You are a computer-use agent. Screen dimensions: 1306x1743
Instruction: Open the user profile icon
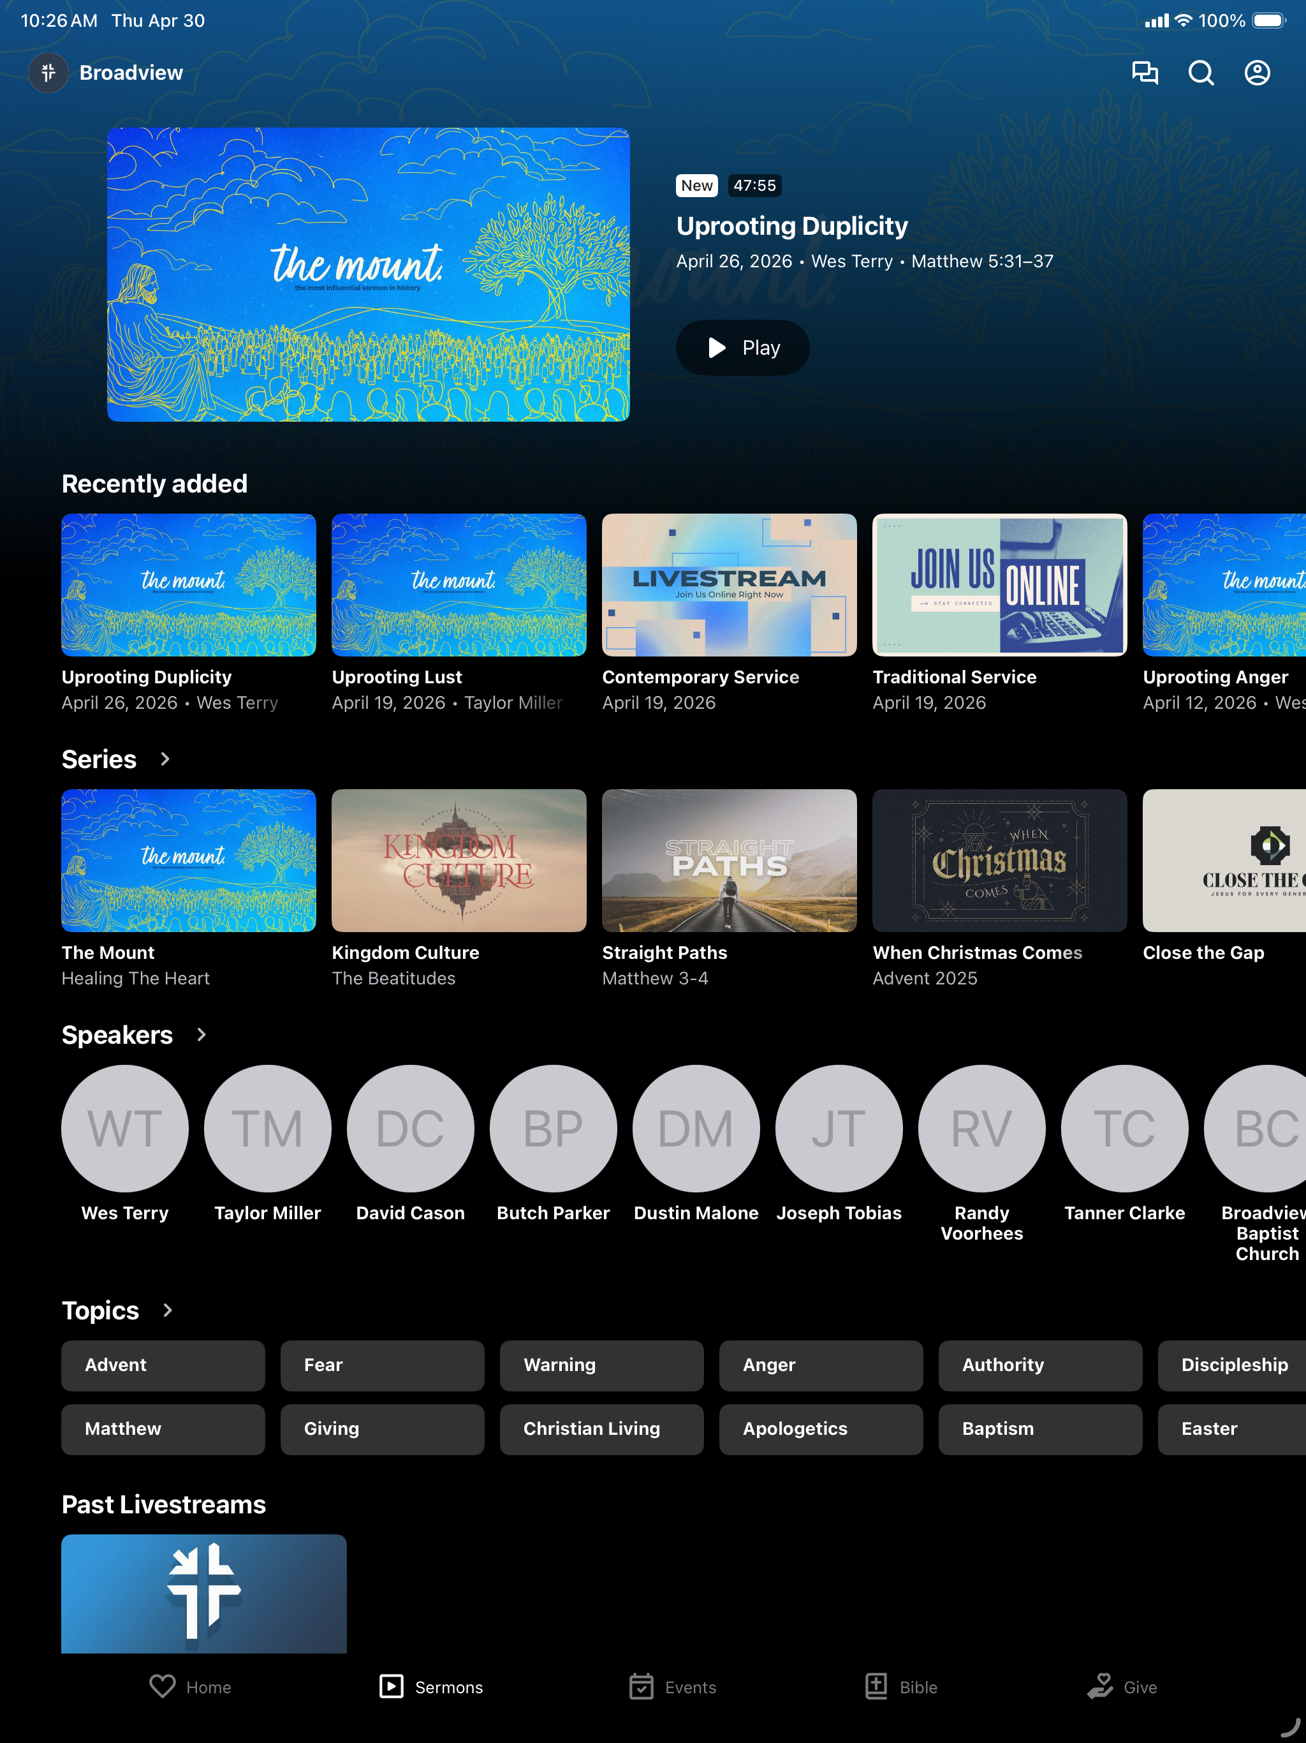click(1257, 73)
